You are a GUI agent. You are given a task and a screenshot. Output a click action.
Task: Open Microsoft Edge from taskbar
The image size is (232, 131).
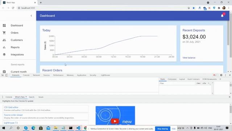(x=33, y=128)
